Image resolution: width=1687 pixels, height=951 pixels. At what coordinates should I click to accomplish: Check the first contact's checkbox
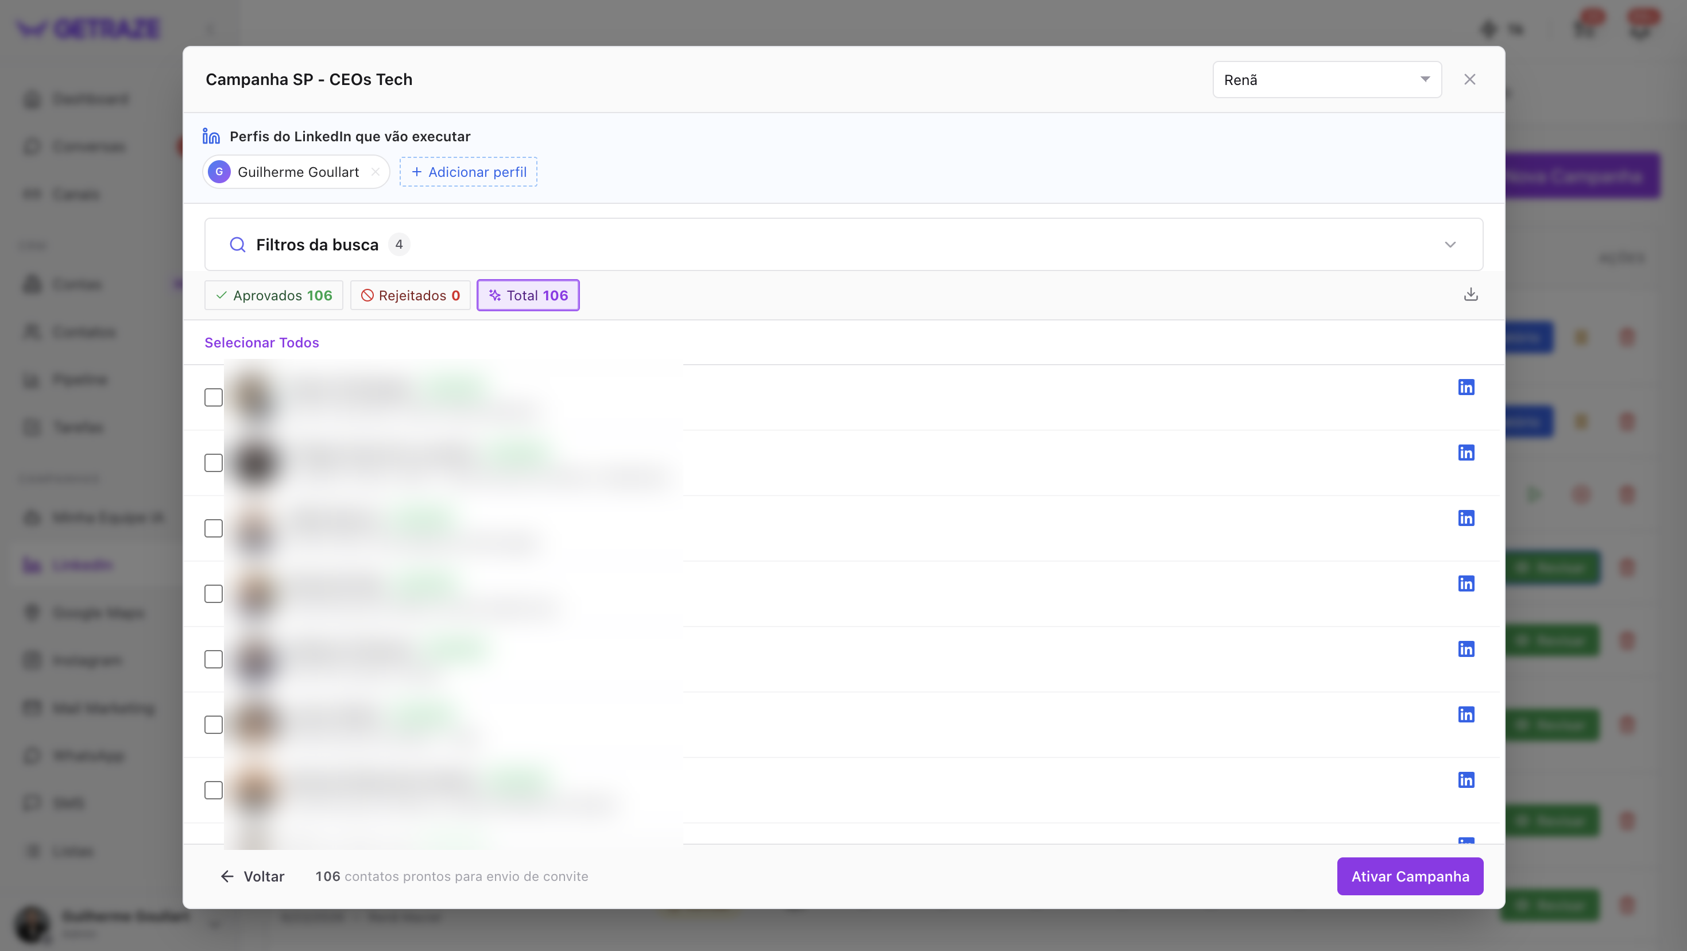(214, 397)
